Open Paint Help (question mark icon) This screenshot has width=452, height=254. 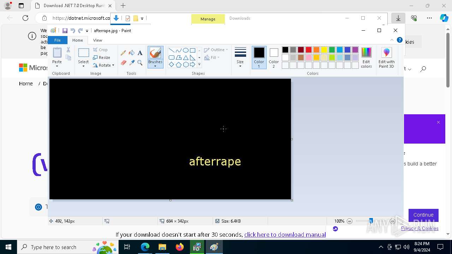400,40
